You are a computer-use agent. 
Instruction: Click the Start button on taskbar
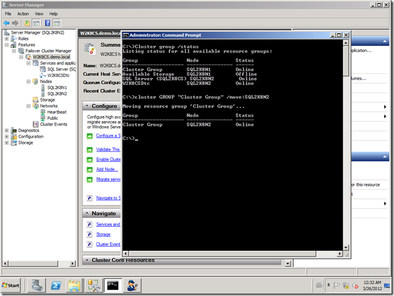[x=10, y=286]
